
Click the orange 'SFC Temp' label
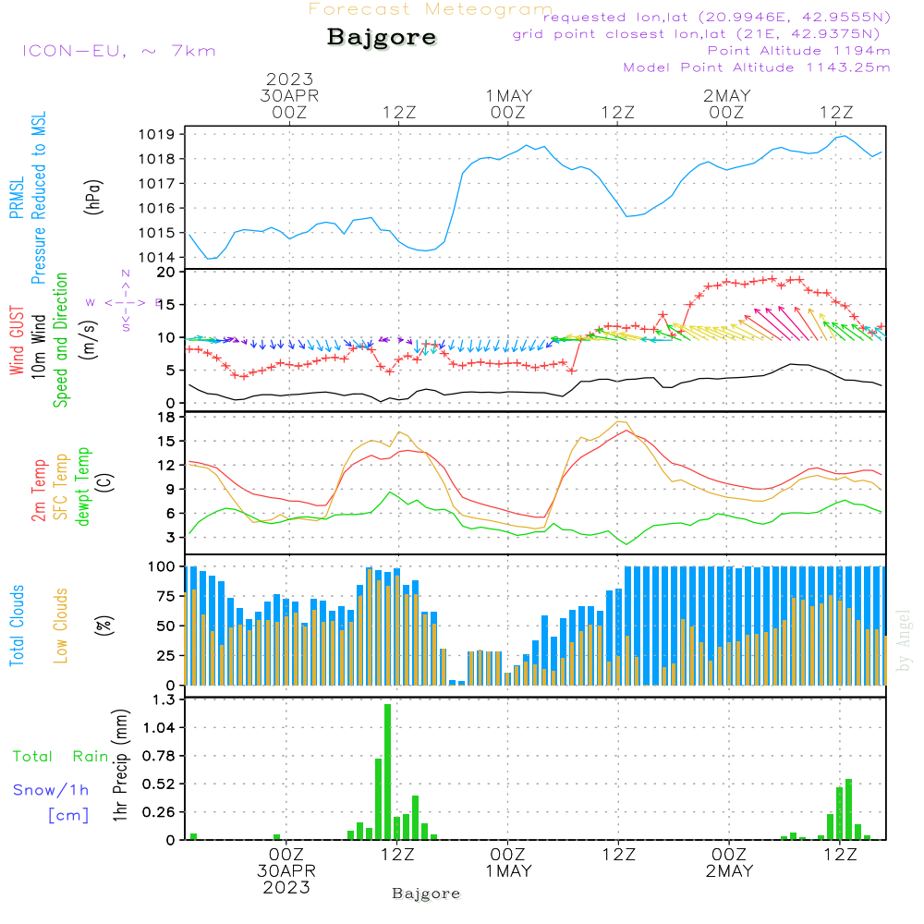61,487
